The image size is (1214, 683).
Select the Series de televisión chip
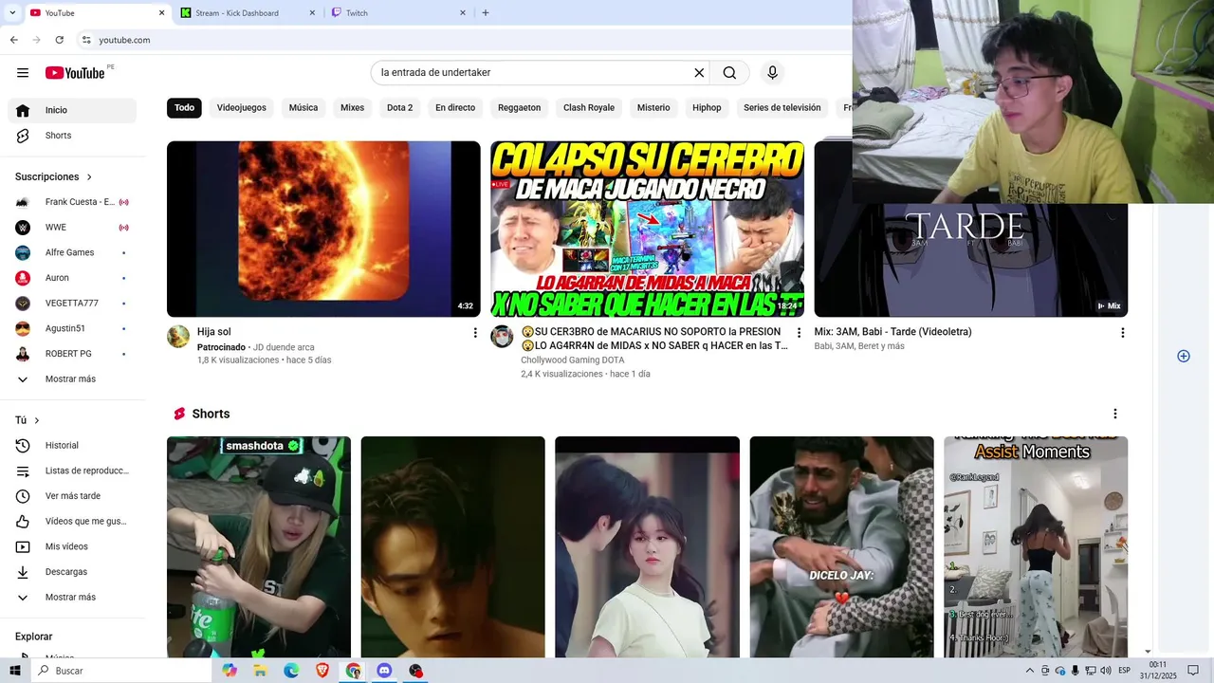tap(782, 107)
